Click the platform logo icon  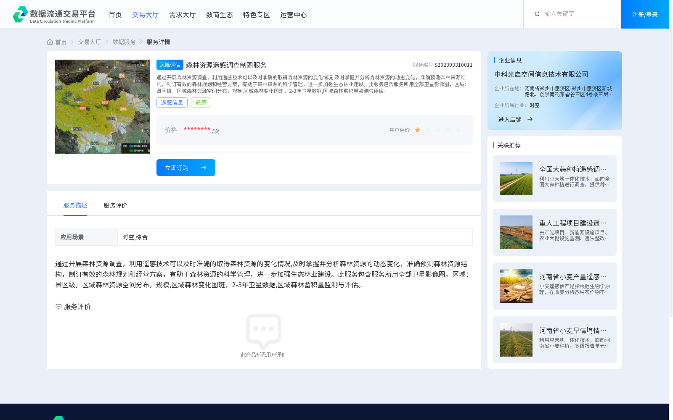coord(20,14)
